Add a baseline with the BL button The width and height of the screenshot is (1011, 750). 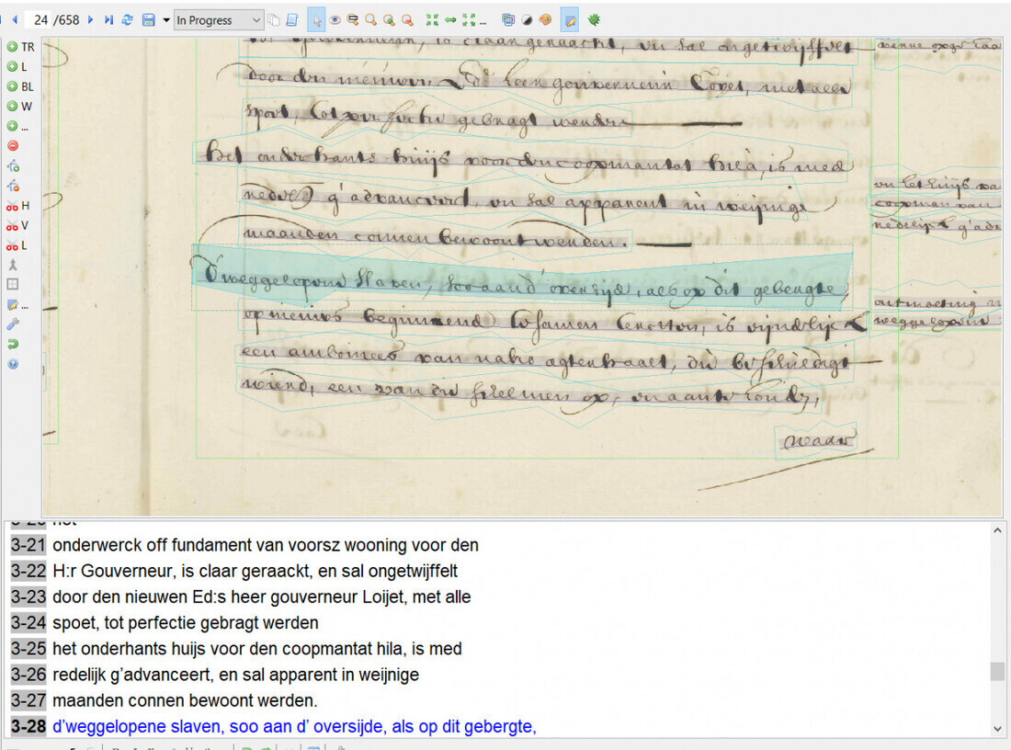(x=20, y=86)
